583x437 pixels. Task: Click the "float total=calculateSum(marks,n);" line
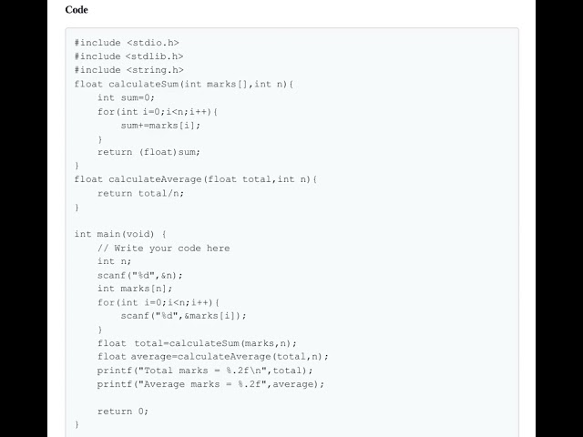tap(197, 343)
